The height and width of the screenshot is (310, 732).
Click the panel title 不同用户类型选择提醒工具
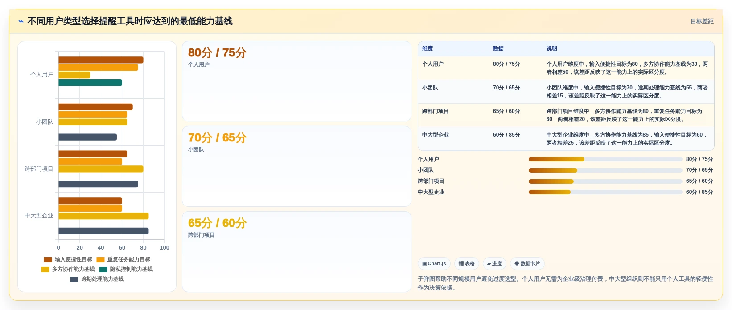tap(130, 21)
